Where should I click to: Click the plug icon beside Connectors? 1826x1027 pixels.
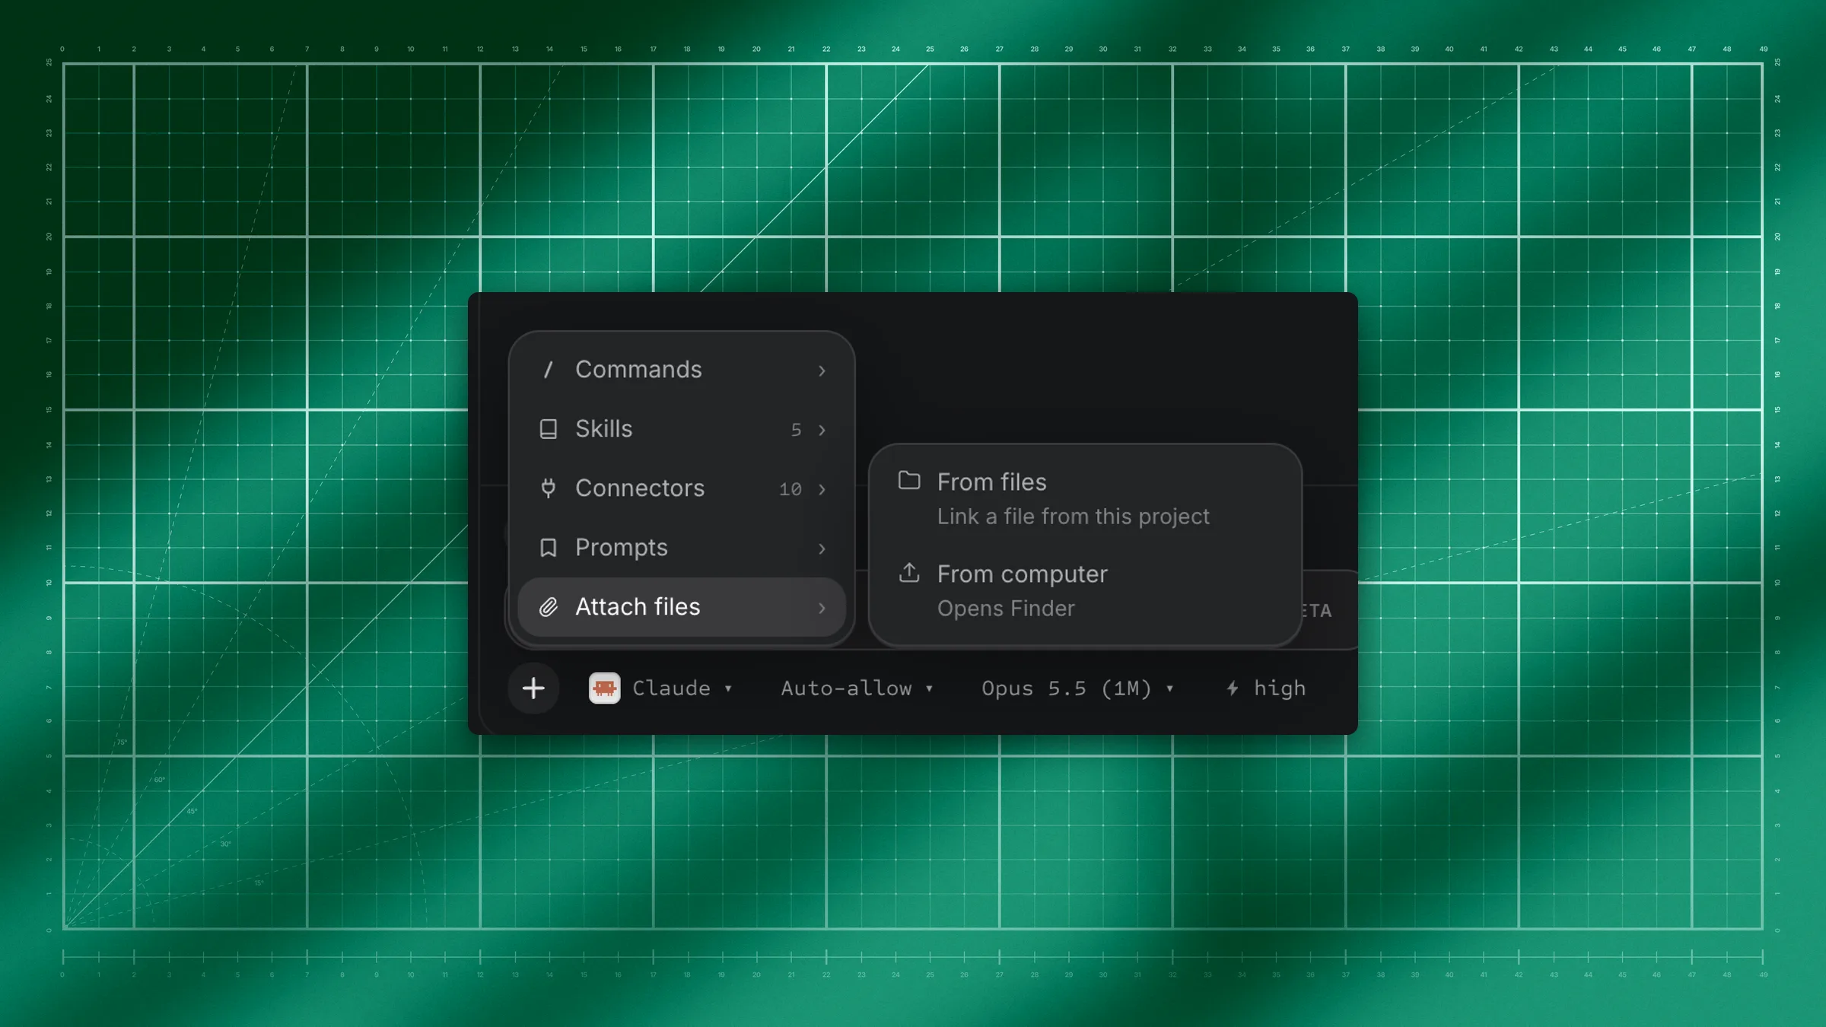[548, 488]
